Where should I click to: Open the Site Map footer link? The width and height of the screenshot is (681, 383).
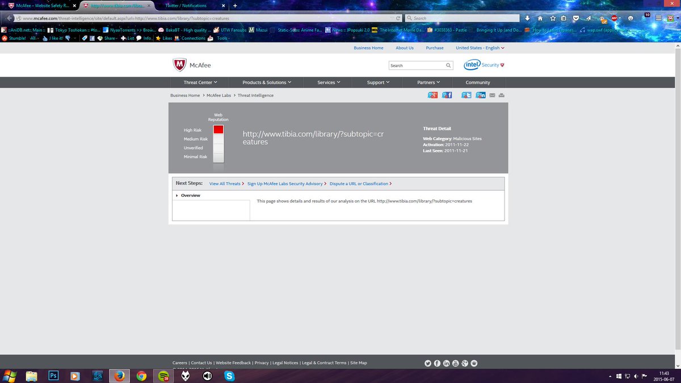(x=359, y=363)
